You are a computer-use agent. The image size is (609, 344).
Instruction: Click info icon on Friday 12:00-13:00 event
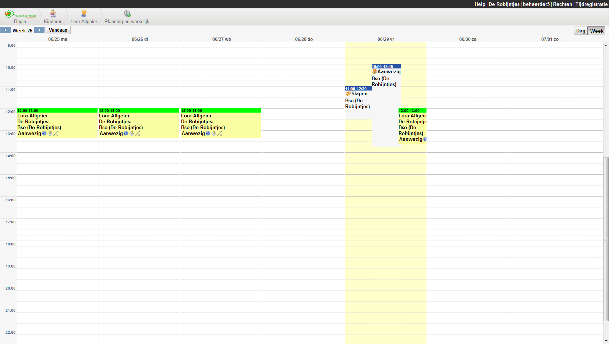pos(425,139)
